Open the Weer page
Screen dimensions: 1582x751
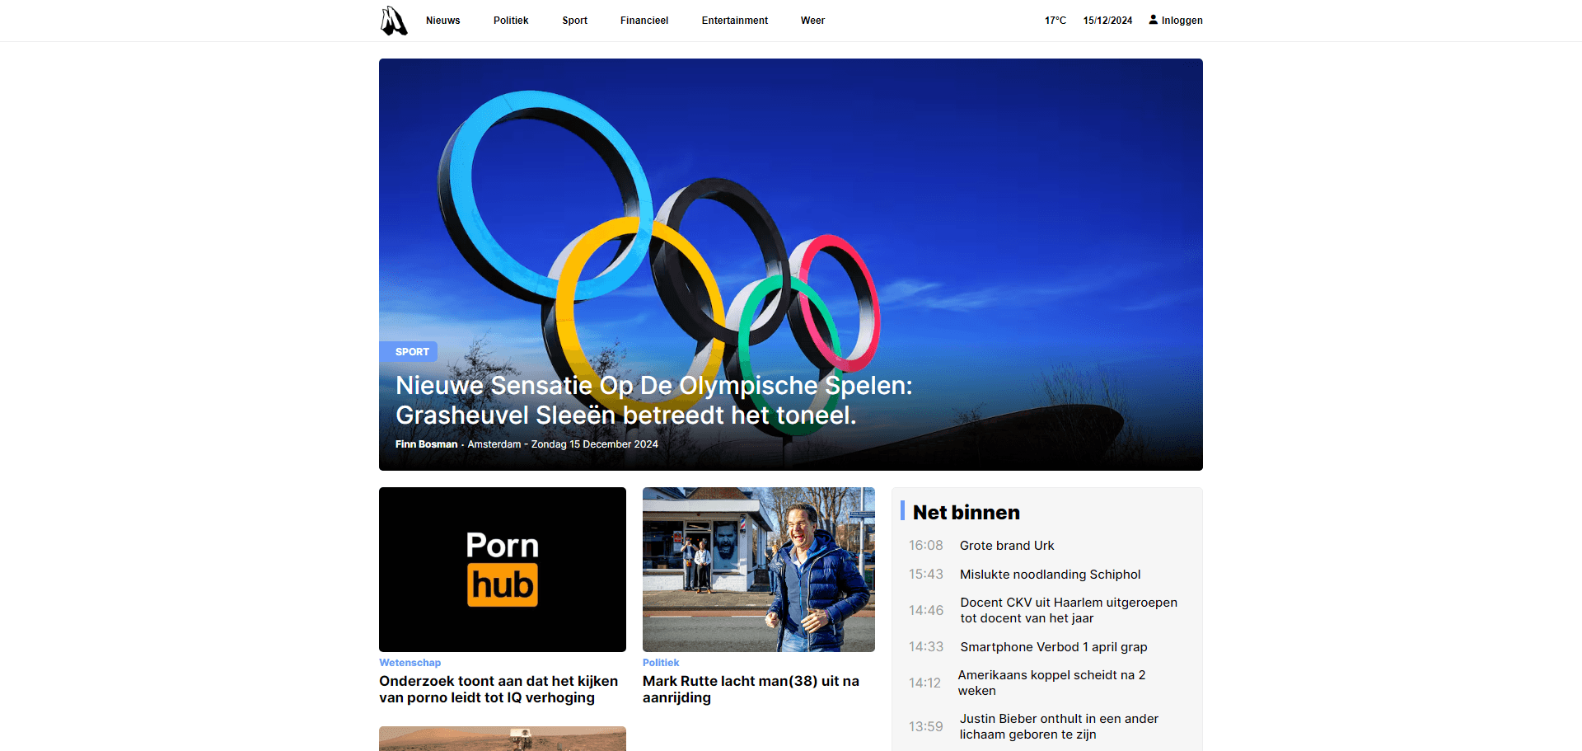point(812,21)
